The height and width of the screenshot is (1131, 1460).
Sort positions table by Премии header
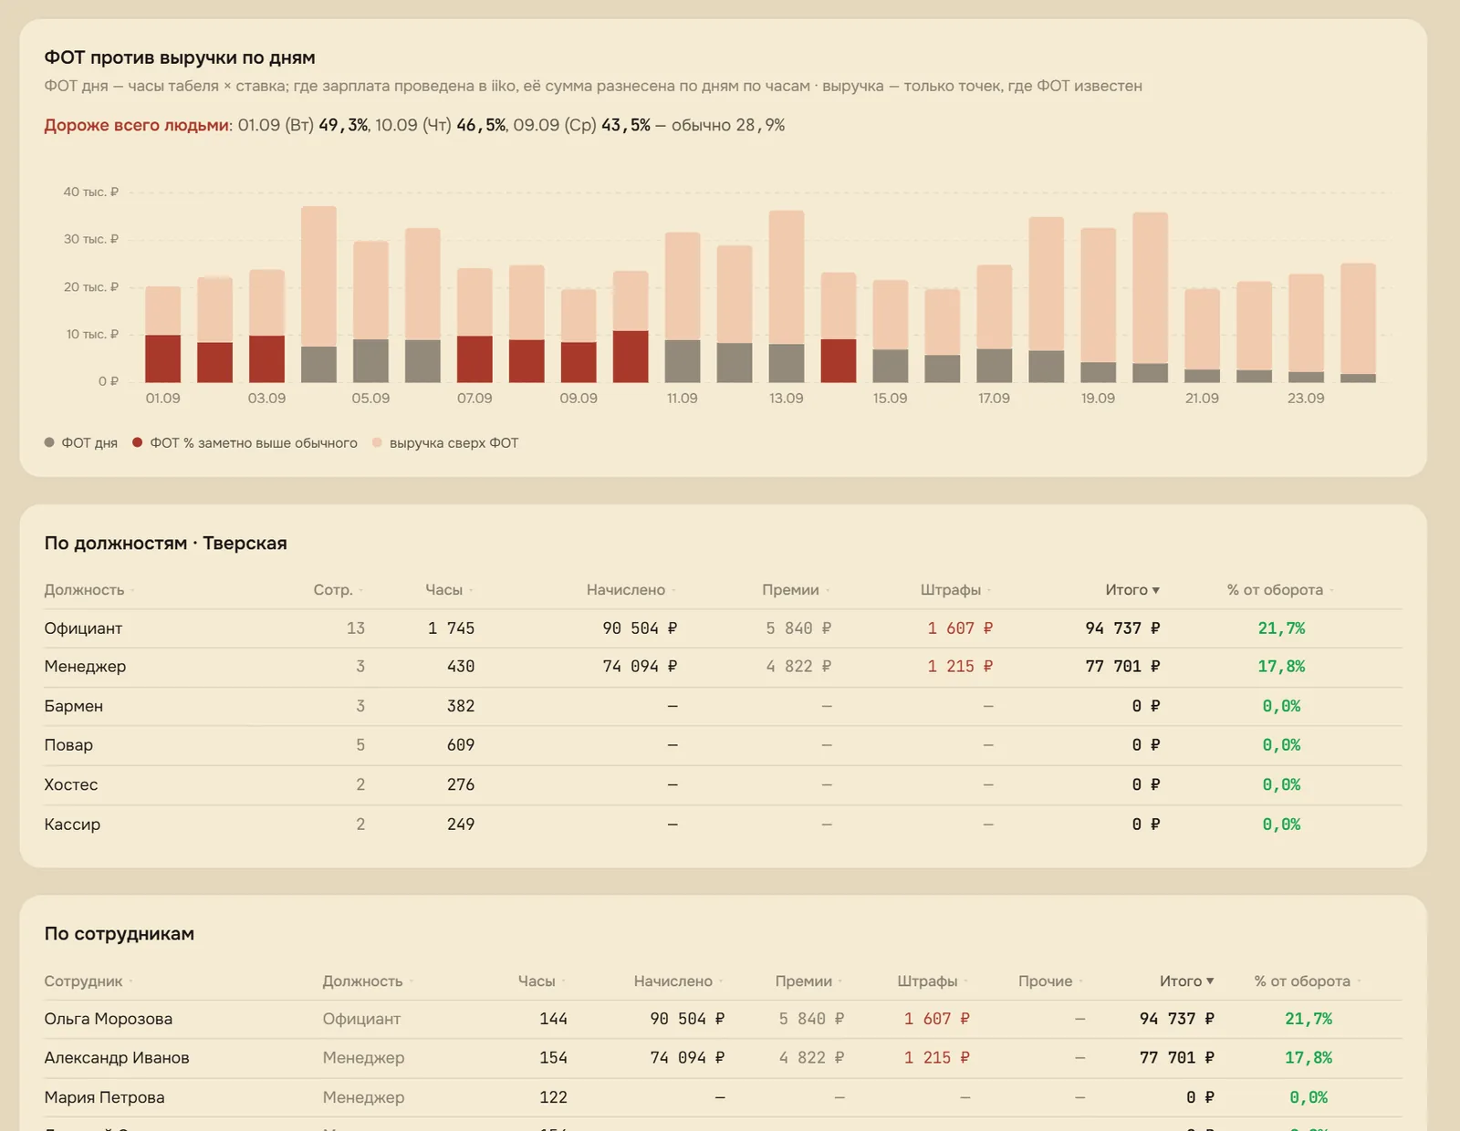(x=796, y=590)
